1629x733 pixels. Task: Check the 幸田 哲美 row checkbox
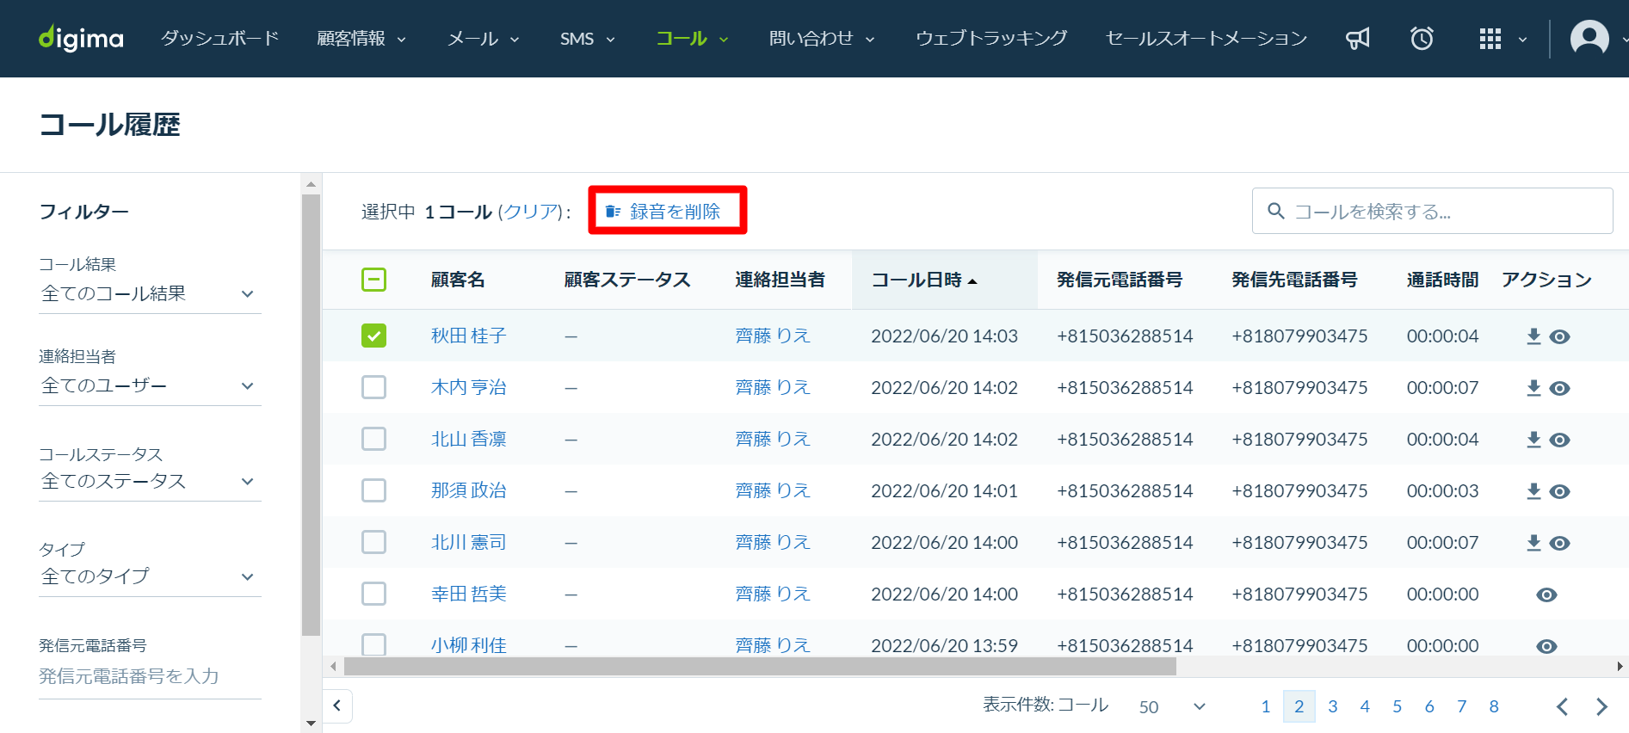tap(373, 594)
